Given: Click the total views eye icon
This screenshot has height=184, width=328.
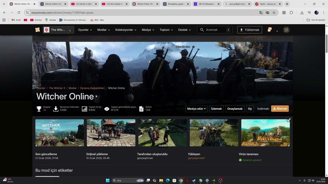Looking at the screenshot, I should pyautogui.click(x=107, y=109).
